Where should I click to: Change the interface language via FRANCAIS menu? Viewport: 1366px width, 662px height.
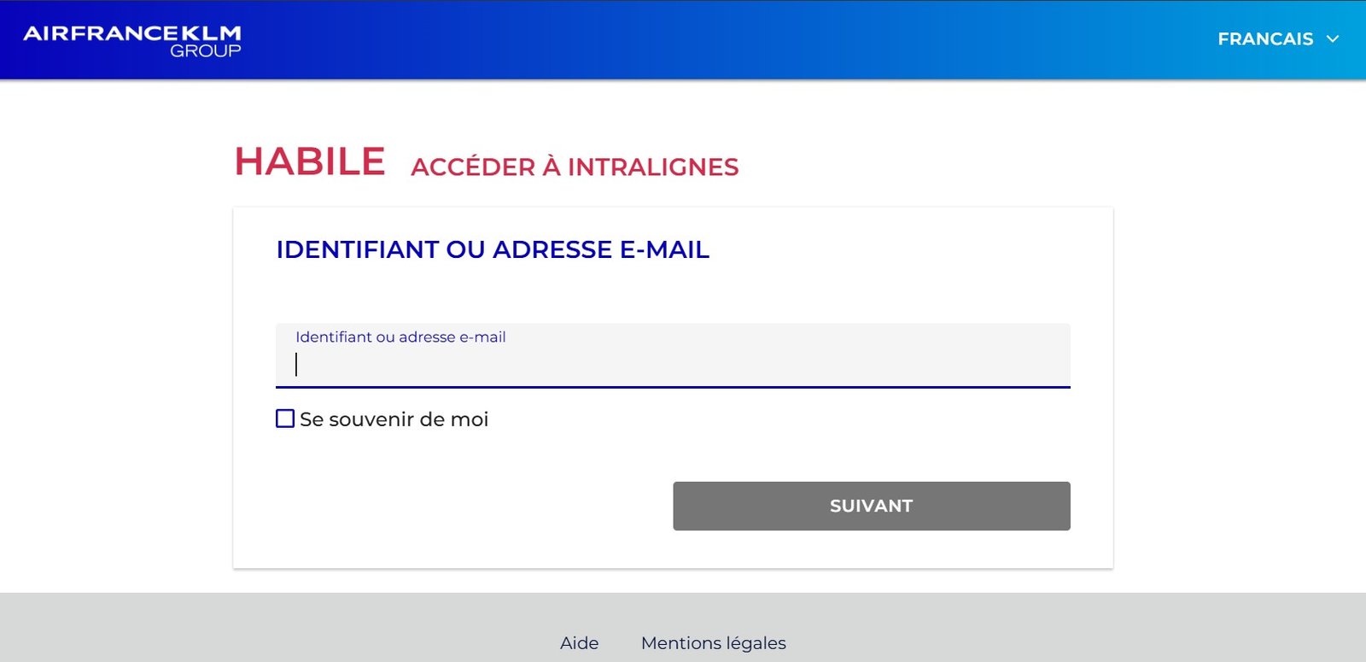pyautogui.click(x=1266, y=38)
